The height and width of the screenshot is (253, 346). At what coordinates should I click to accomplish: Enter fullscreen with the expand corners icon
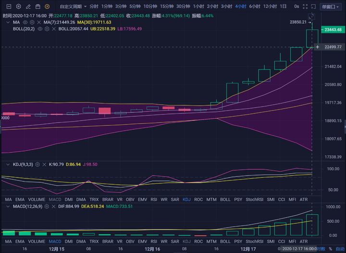[x=305, y=7]
